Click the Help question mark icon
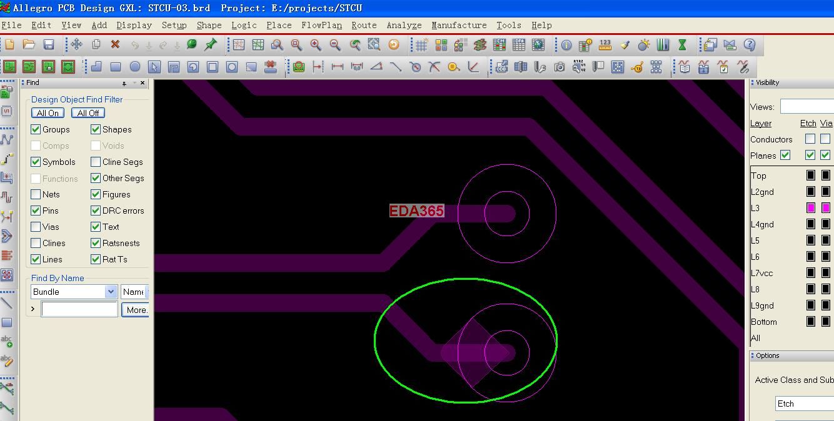This screenshot has height=421, width=834. [750, 45]
